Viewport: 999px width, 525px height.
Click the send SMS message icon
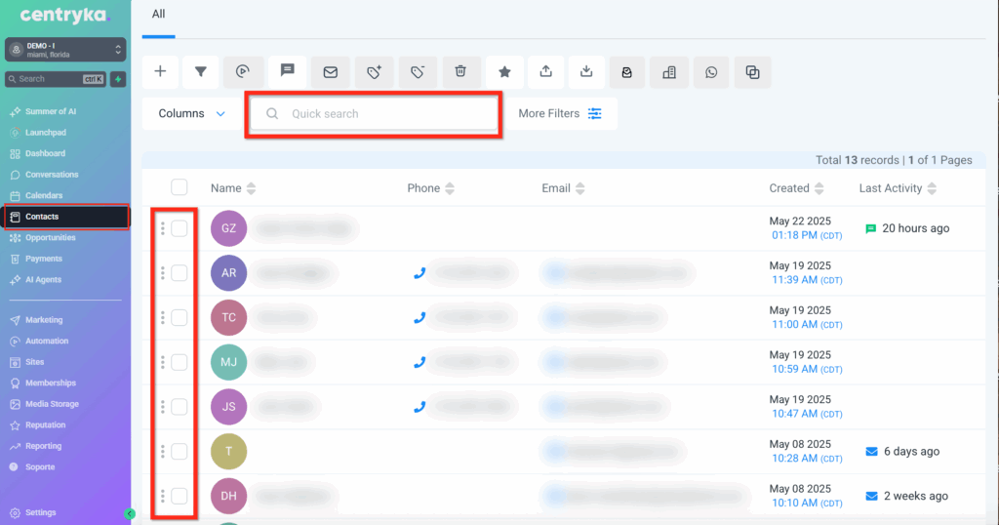tap(288, 71)
